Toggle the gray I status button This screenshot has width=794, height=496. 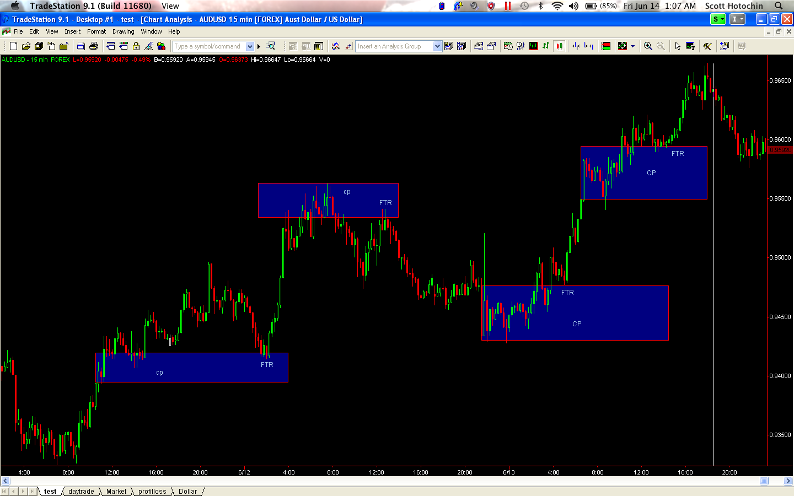[x=737, y=19]
